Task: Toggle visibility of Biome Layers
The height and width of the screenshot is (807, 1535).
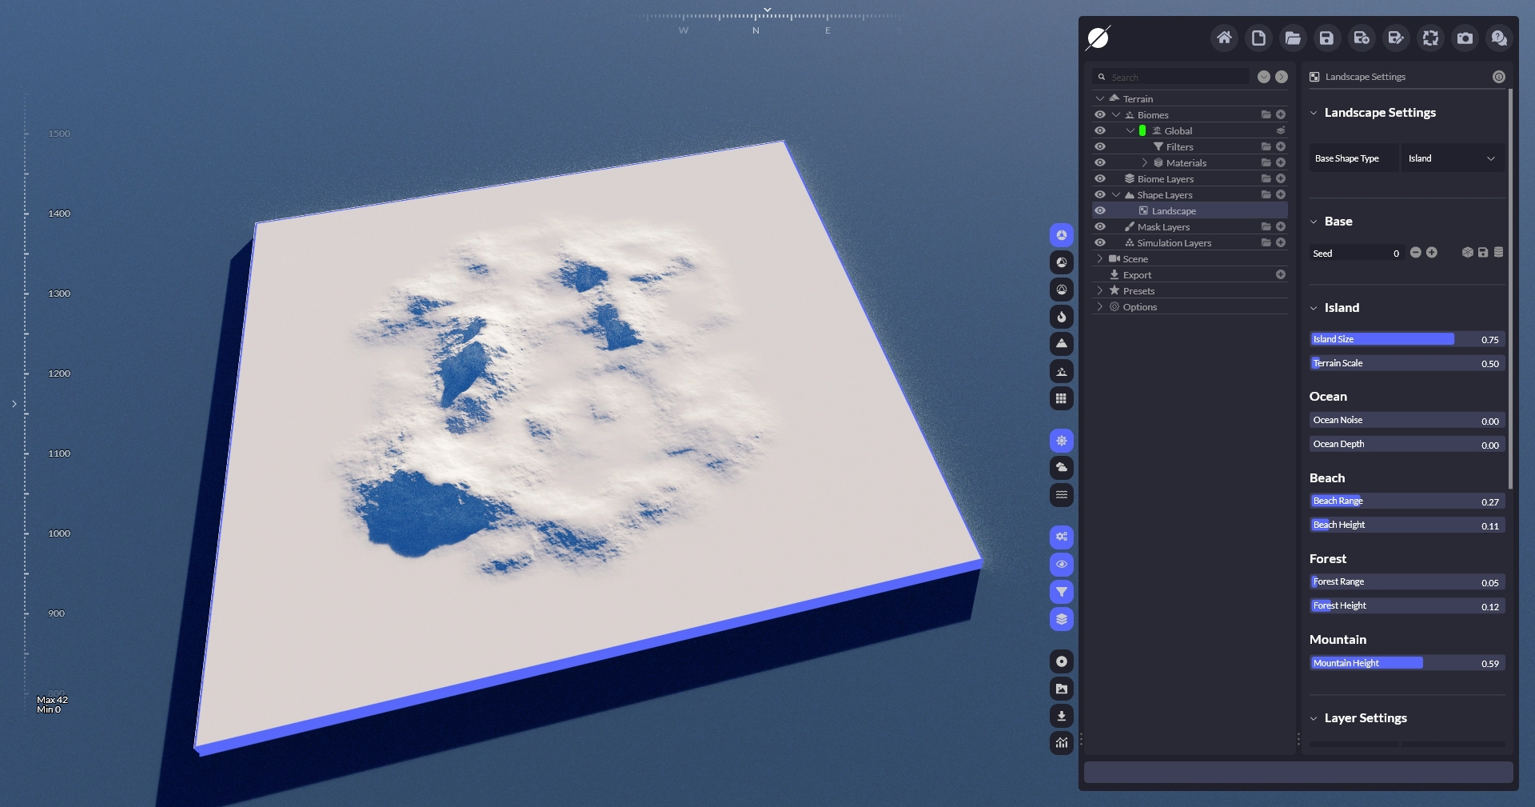Action: (1100, 178)
